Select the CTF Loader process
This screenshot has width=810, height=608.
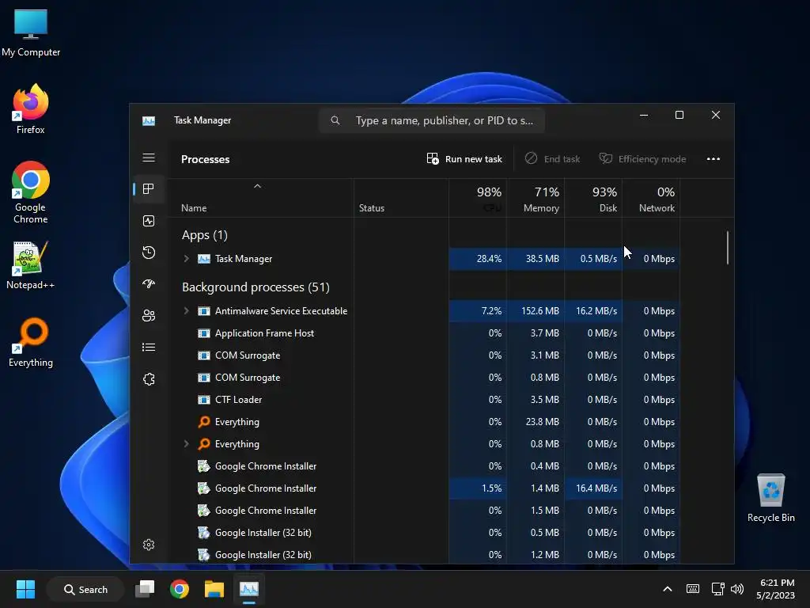pos(424,400)
